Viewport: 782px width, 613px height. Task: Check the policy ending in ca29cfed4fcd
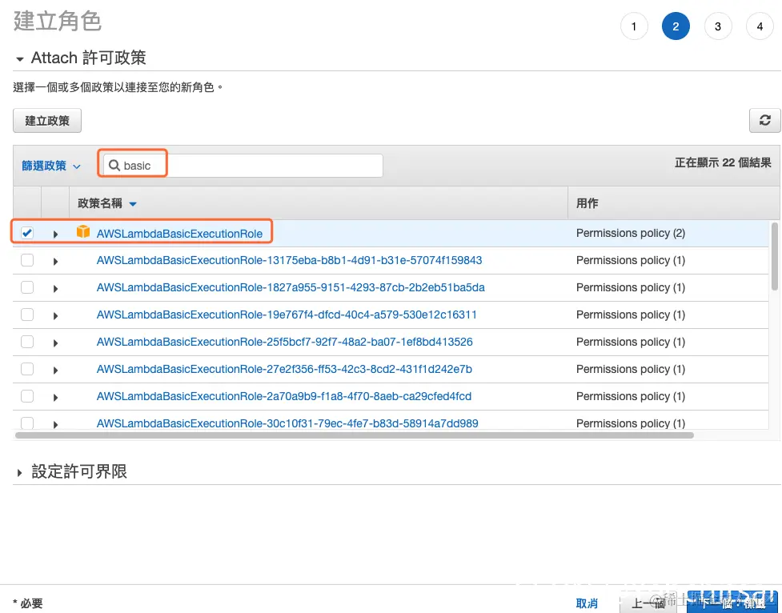point(27,396)
